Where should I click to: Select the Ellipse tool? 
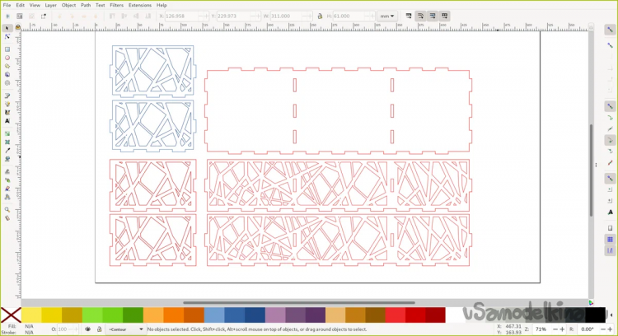(x=7, y=58)
